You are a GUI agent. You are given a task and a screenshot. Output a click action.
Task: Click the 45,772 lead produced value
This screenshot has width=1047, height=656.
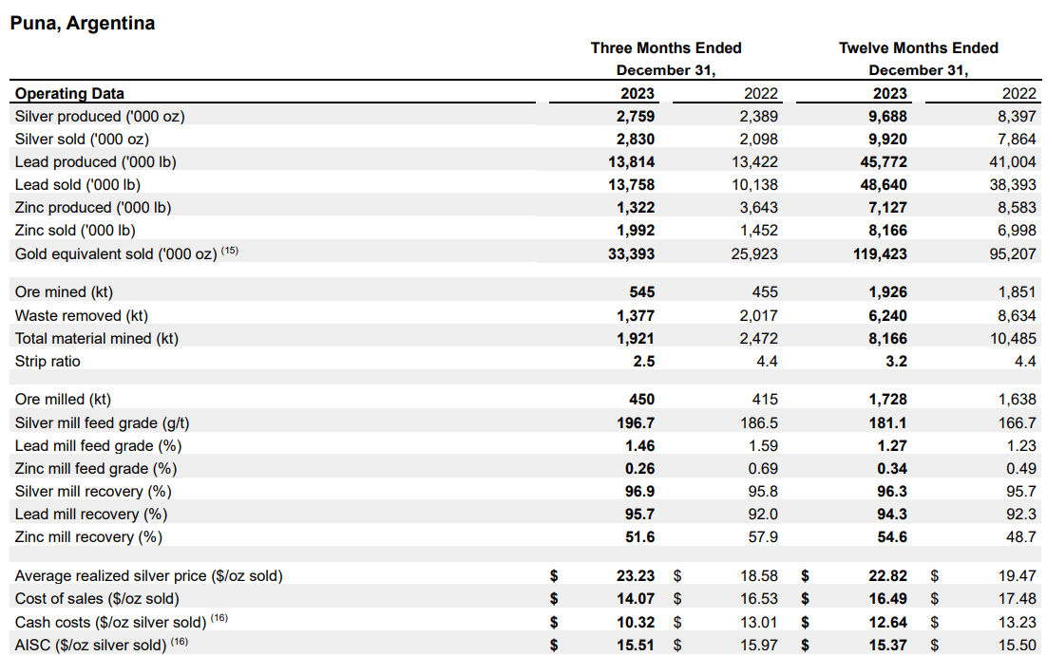tap(884, 161)
